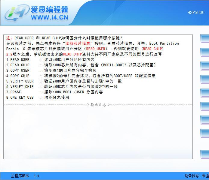Click the red 读取芯片信息 quoted text

pyautogui.click(x=78, y=43)
